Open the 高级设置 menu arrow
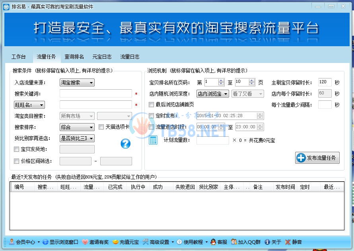 click(x=173, y=242)
